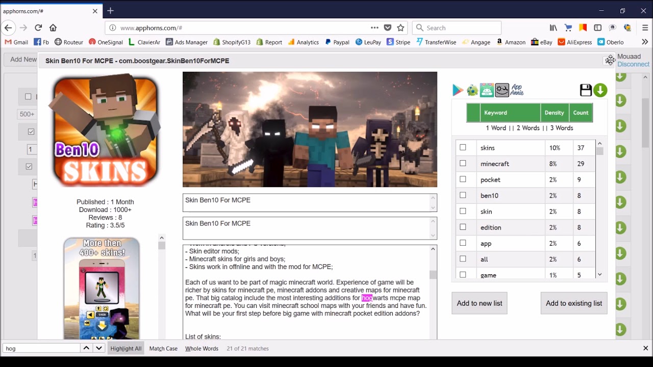The image size is (653, 367).
Task: Click Add to existing list button
Action: [574, 303]
